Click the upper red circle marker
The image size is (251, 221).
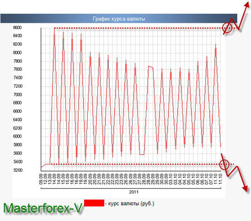pyautogui.click(x=227, y=28)
